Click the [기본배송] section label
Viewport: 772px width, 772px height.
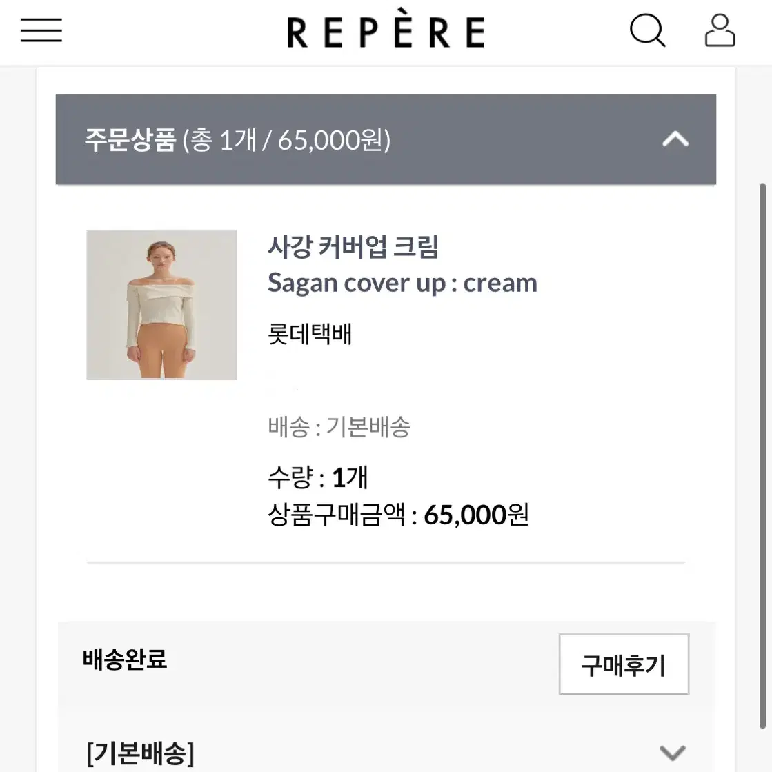(140, 753)
